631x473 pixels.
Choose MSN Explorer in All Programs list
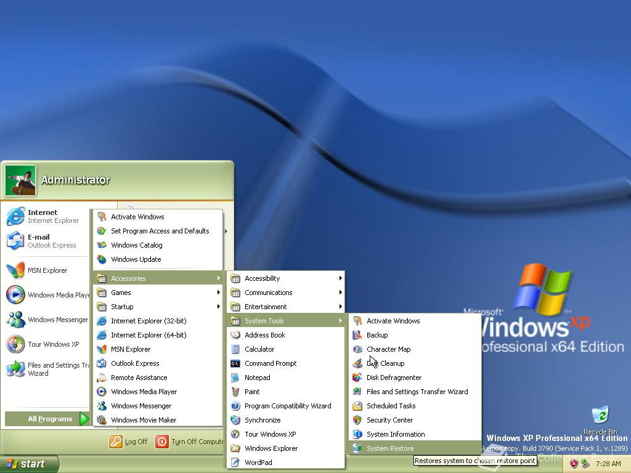click(158, 349)
